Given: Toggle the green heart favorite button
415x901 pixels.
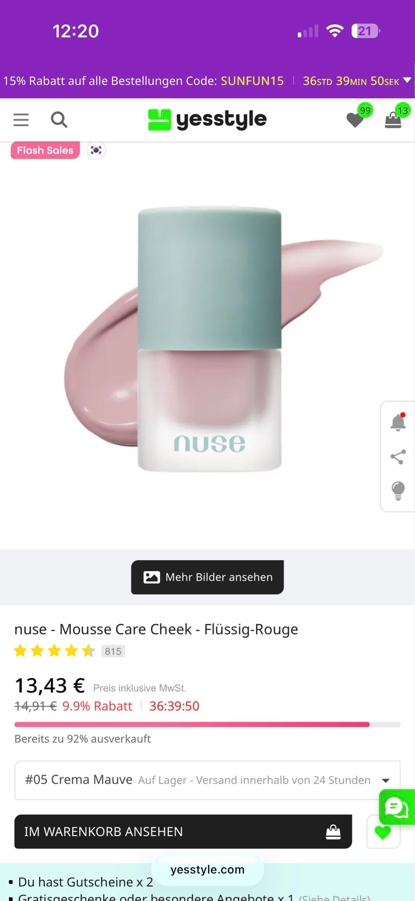Looking at the screenshot, I should tap(383, 832).
